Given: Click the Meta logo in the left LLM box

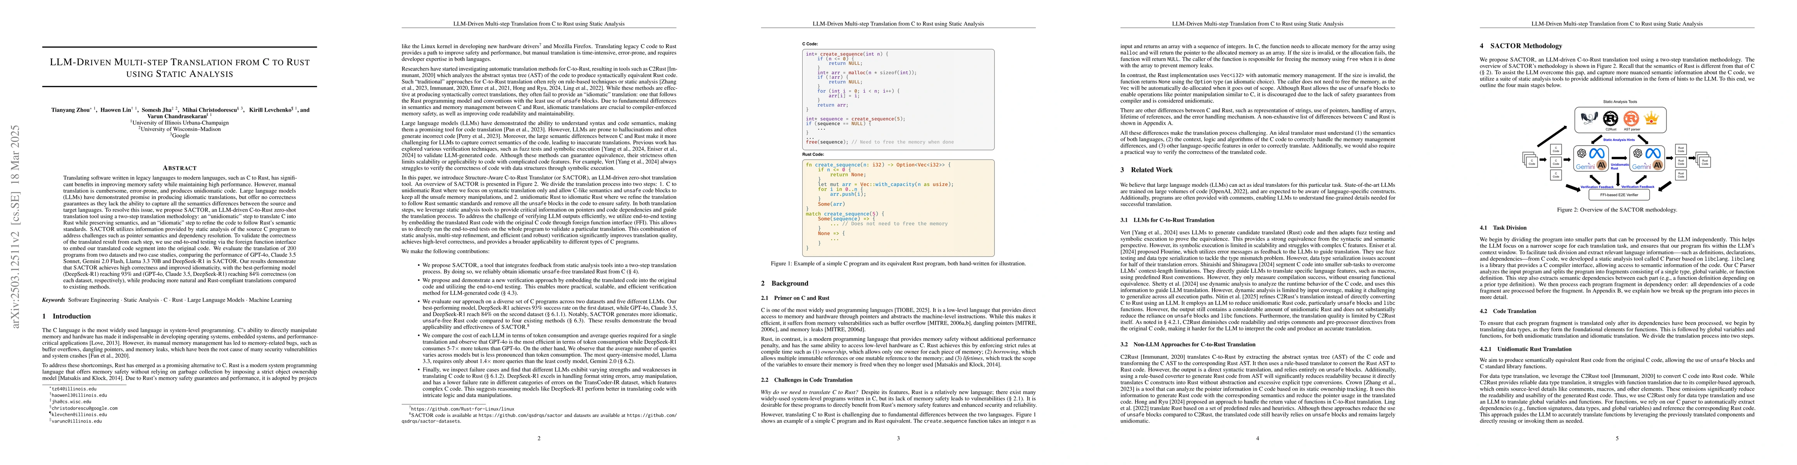Looking at the screenshot, I should pyautogui.click(x=1597, y=153).
